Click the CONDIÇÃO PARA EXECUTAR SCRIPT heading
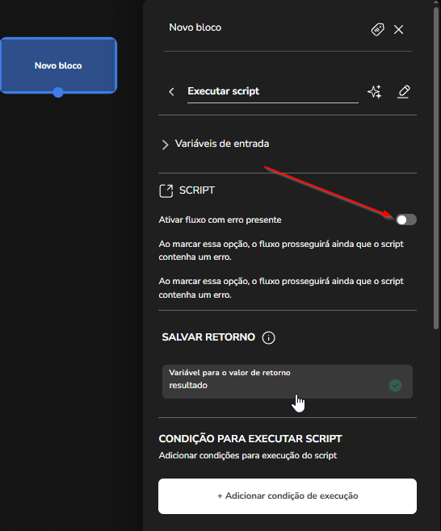This screenshot has width=441, height=531. point(250,439)
